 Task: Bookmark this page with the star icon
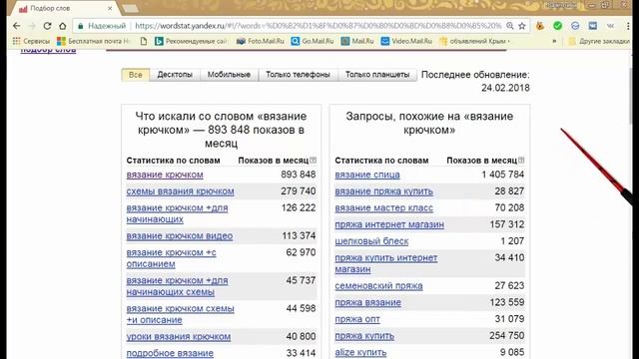[x=522, y=26]
